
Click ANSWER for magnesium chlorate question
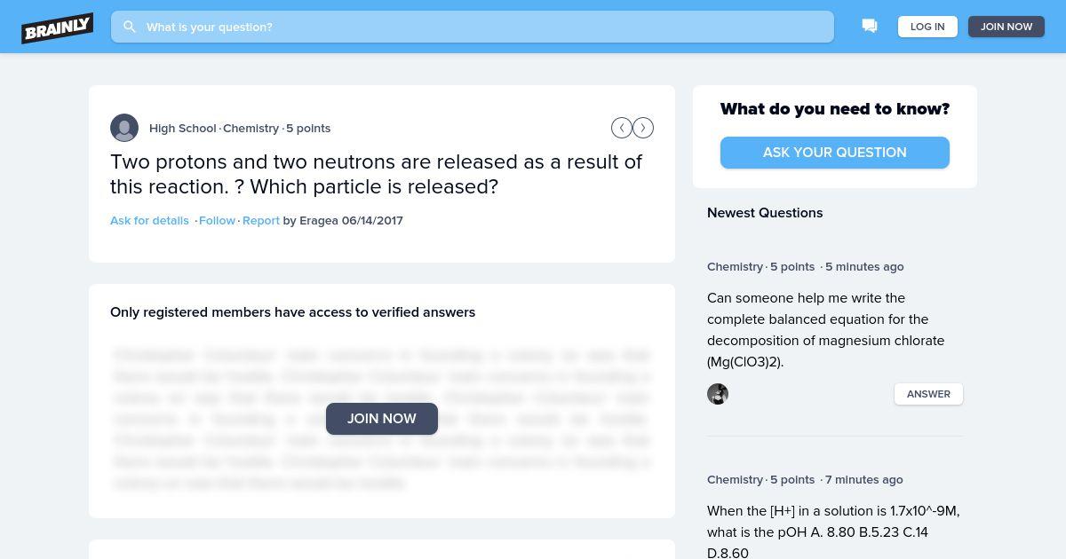(928, 394)
